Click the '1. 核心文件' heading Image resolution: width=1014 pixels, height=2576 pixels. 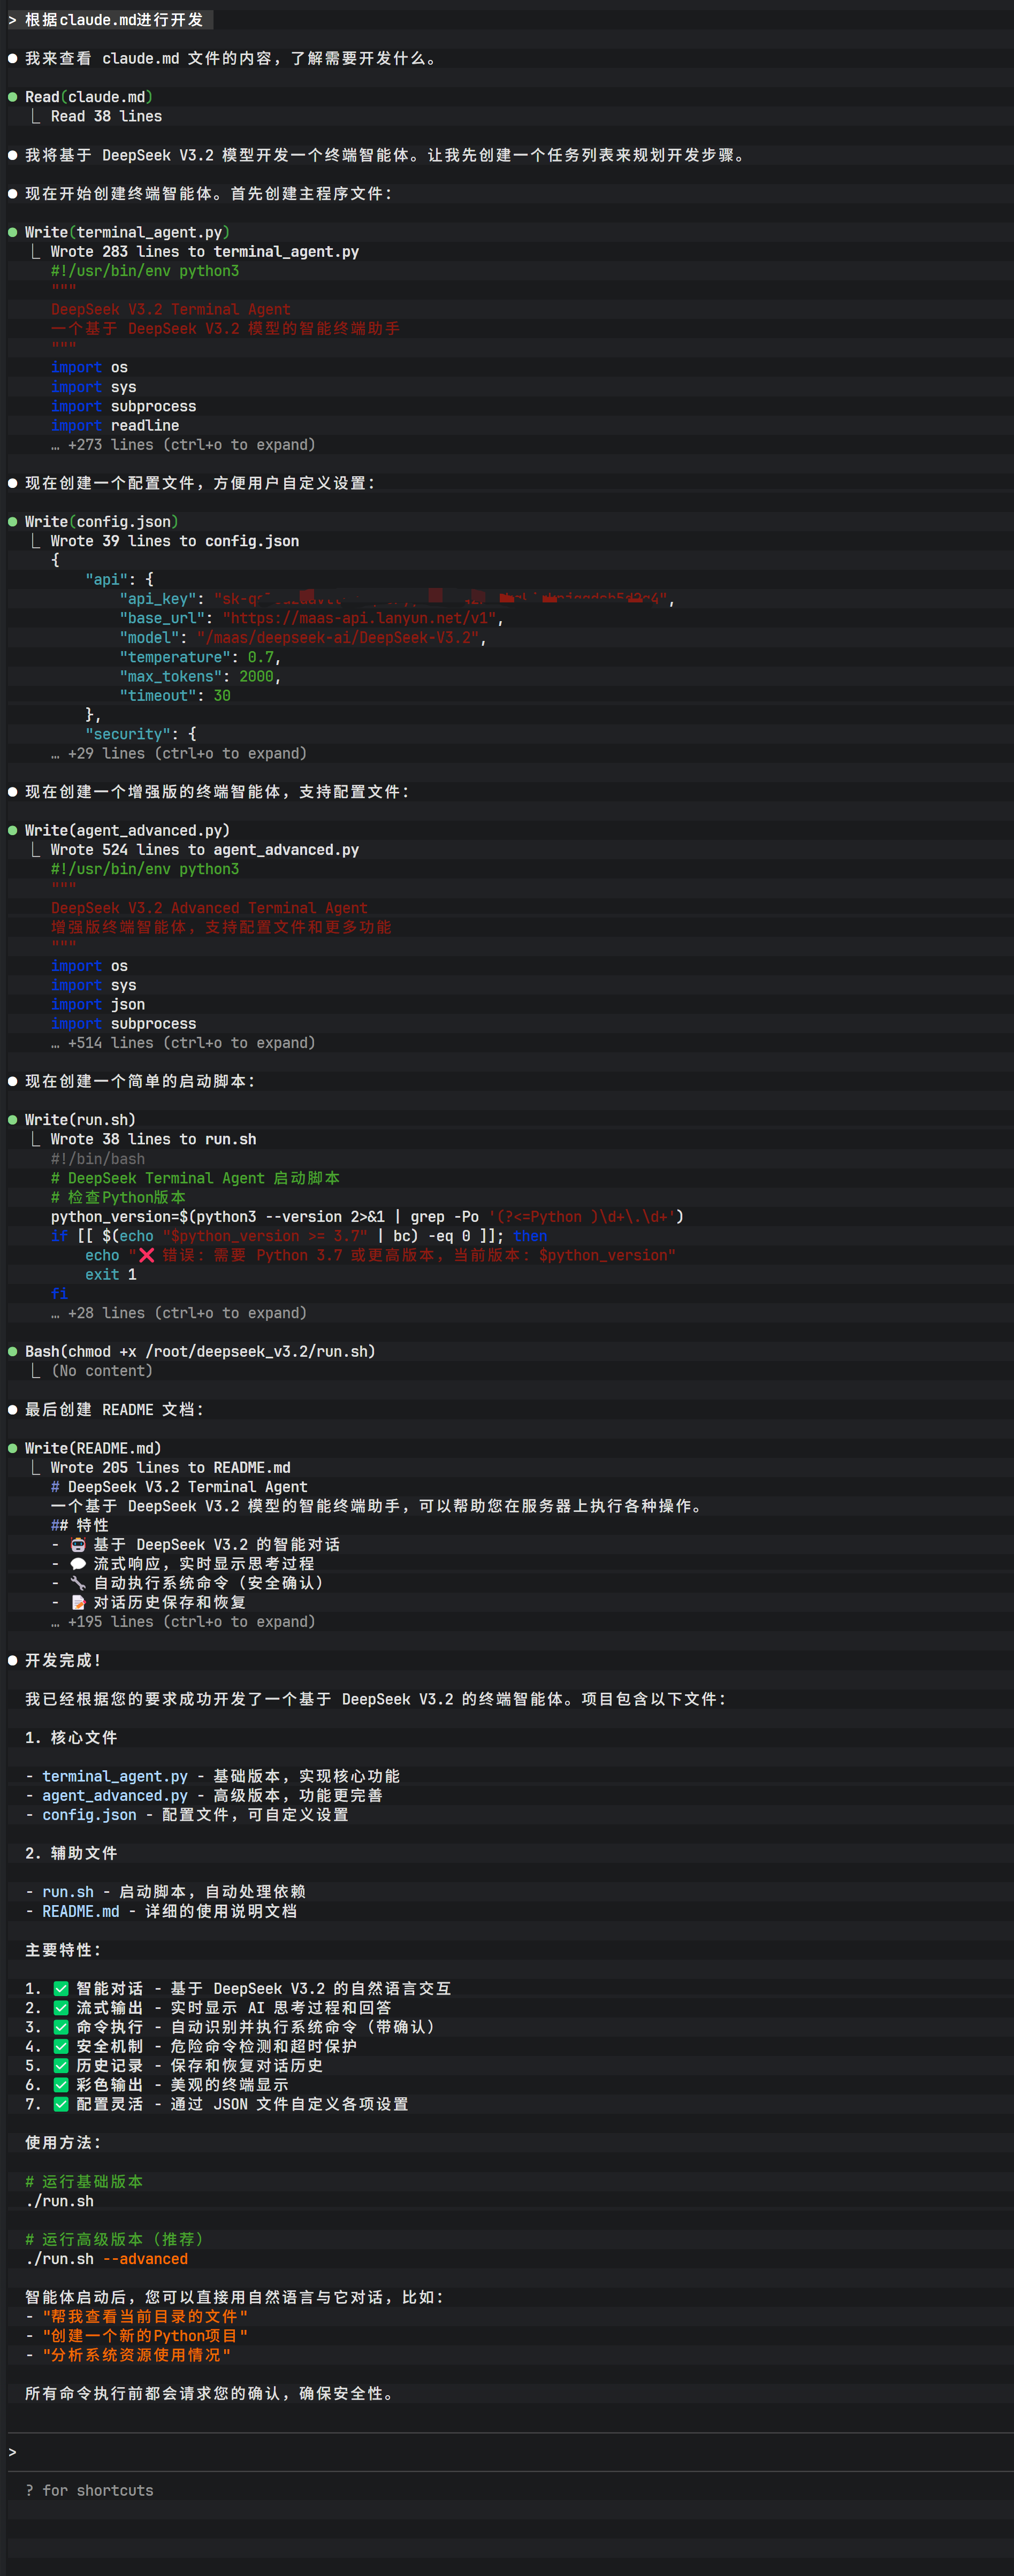pyautogui.click(x=71, y=1737)
